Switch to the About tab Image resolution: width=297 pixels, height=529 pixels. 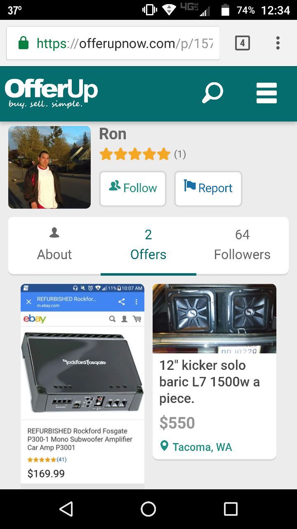click(x=54, y=245)
